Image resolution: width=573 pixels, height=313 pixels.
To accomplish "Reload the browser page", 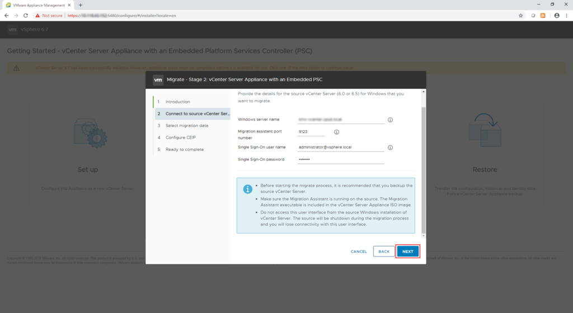I will point(26,16).
